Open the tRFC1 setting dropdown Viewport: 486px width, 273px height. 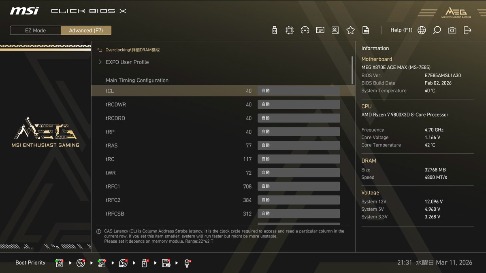pyautogui.click(x=298, y=186)
